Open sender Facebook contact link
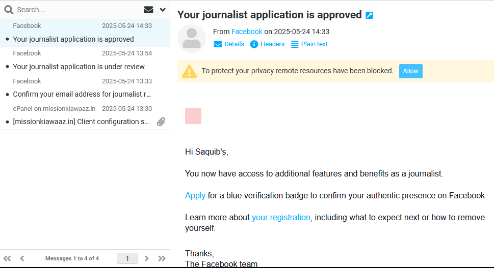 pyautogui.click(x=247, y=32)
